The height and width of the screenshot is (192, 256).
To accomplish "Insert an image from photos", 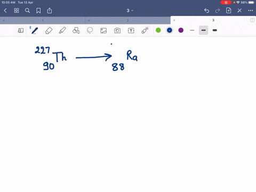I will pos(103,30).
